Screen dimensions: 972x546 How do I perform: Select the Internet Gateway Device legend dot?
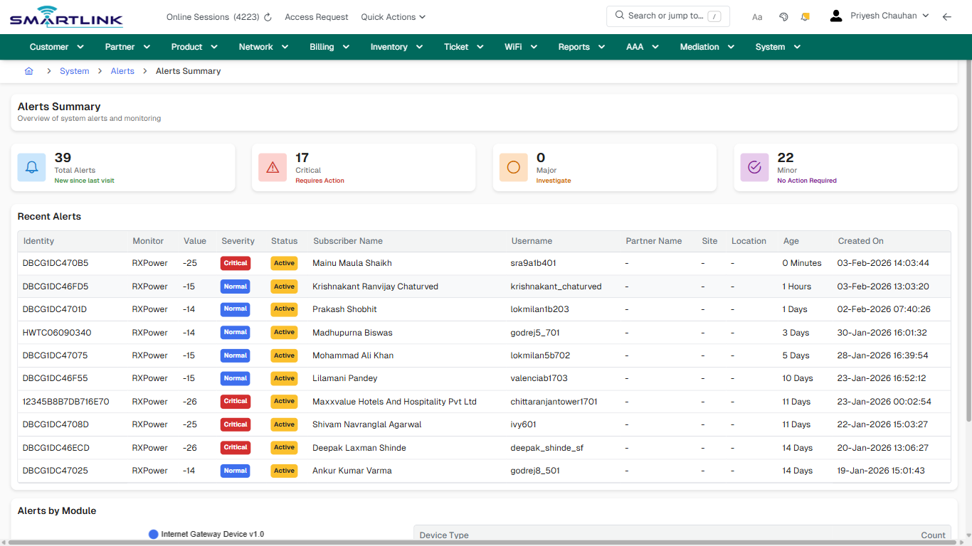point(154,534)
